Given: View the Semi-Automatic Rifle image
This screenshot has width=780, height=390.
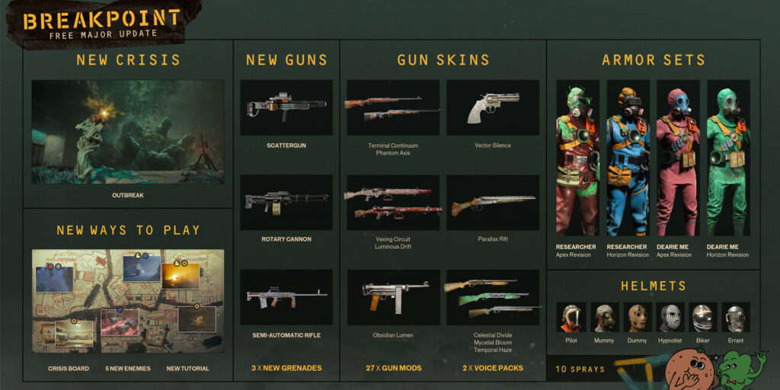Looking at the screenshot, I should click(286, 297).
